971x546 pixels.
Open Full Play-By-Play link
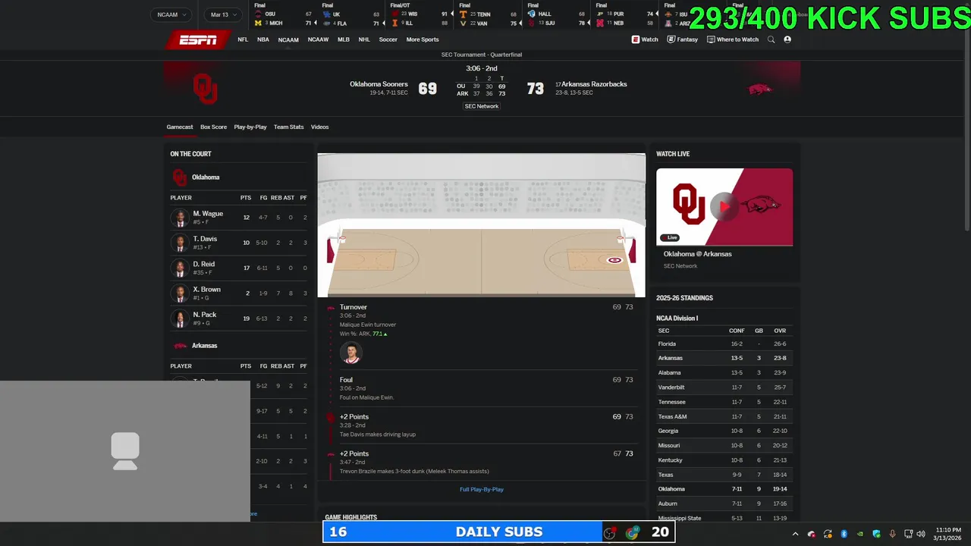(x=482, y=489)
